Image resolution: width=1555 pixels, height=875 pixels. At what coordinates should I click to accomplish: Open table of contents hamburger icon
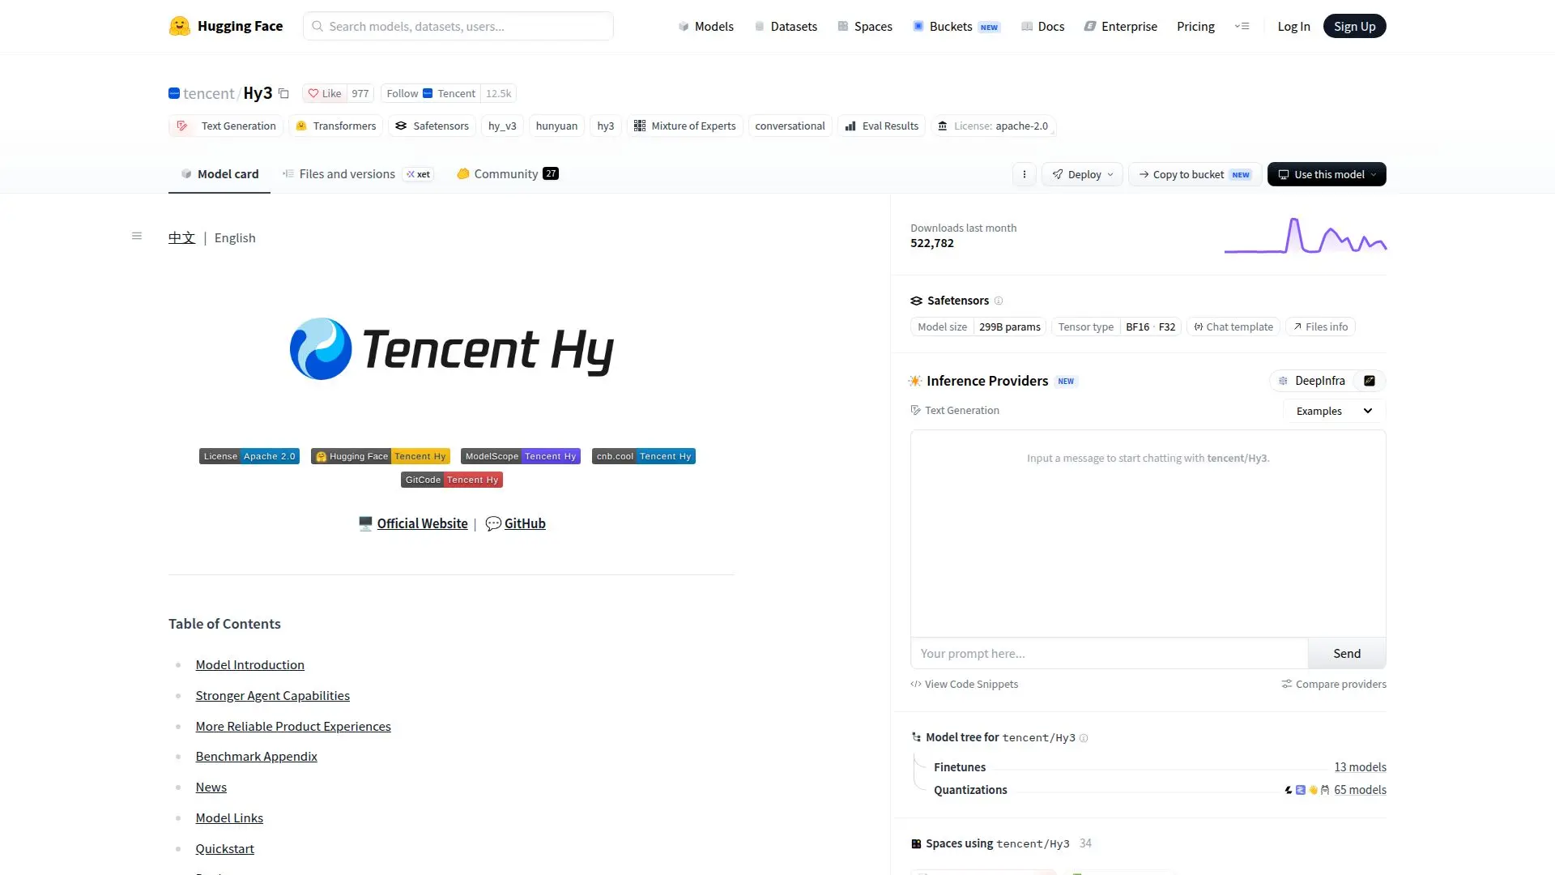(137, 236)
